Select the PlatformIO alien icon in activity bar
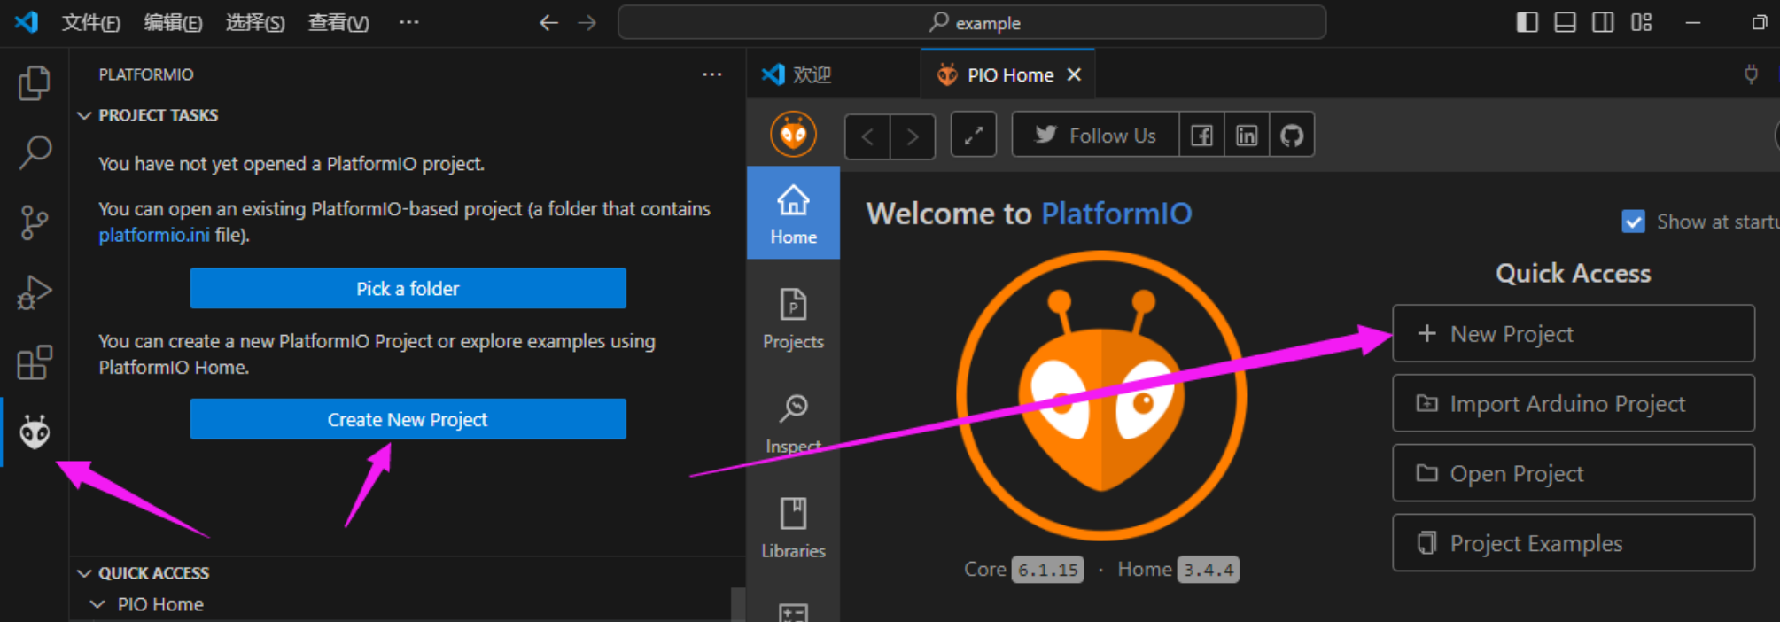Viewport: 1780px width, 622px height. pyautogui.click(x=35, y=432)
